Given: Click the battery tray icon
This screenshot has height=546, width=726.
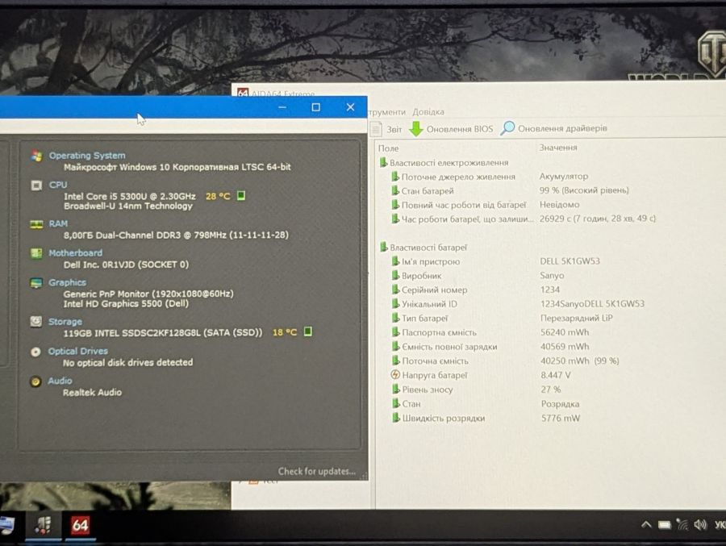Looking at the screenshot, I should [x=665, y=525].
